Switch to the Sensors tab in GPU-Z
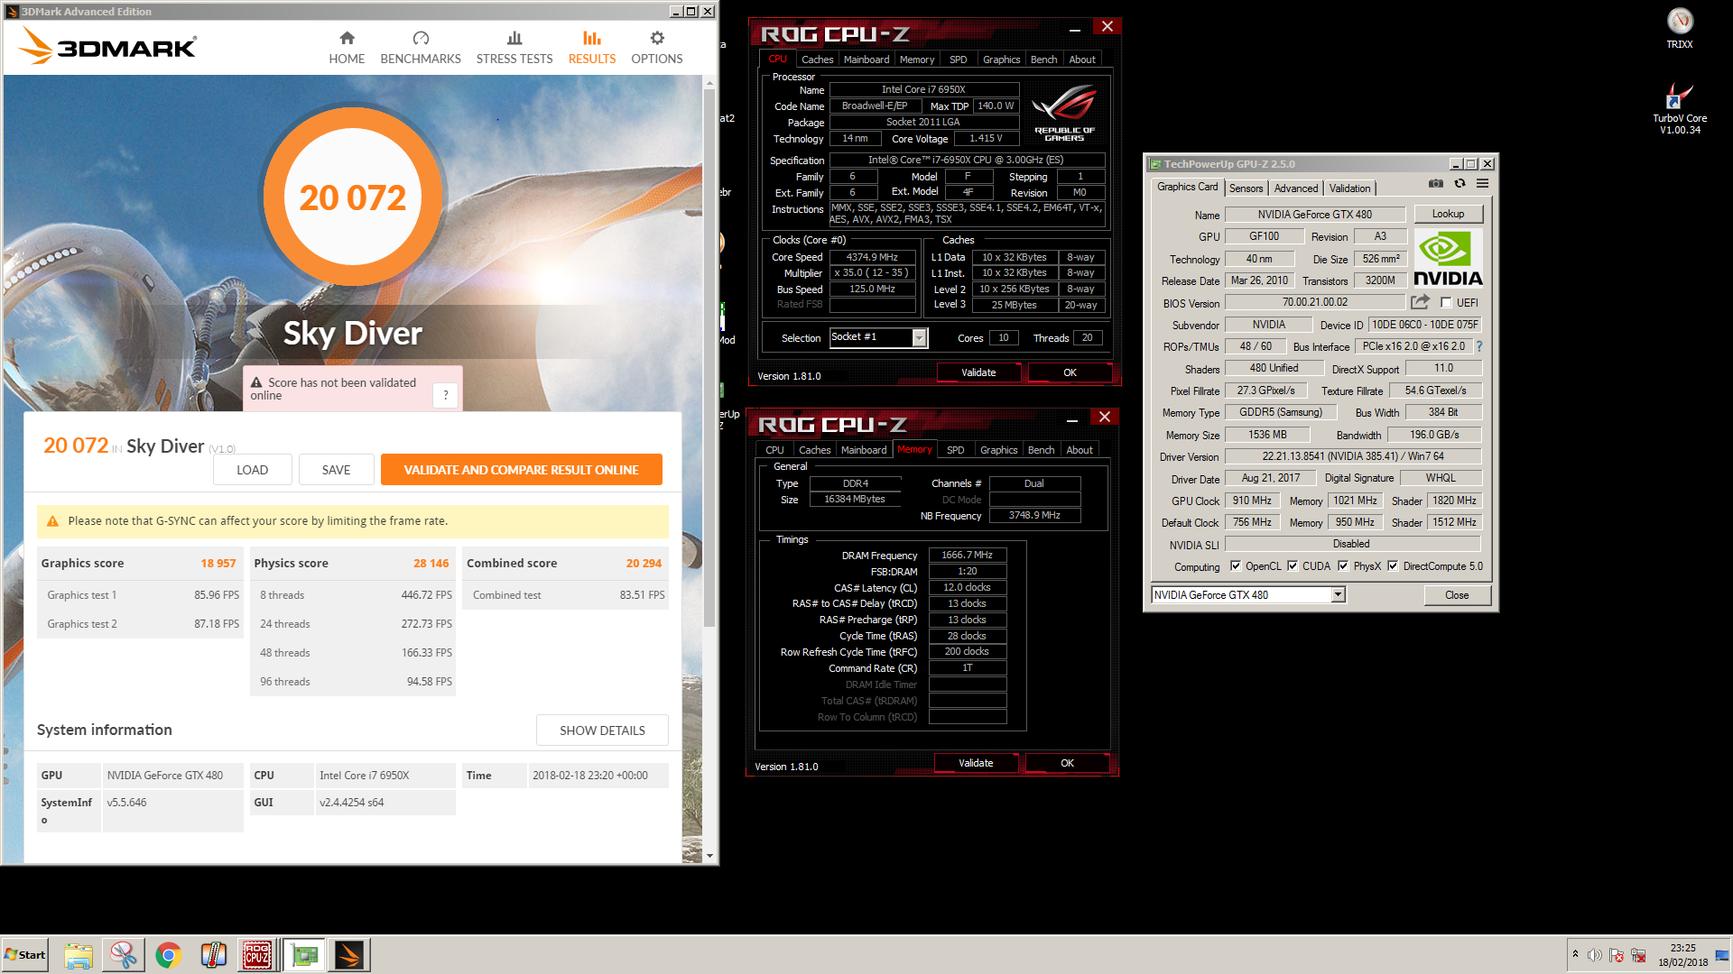 [x=1246, y=188]
